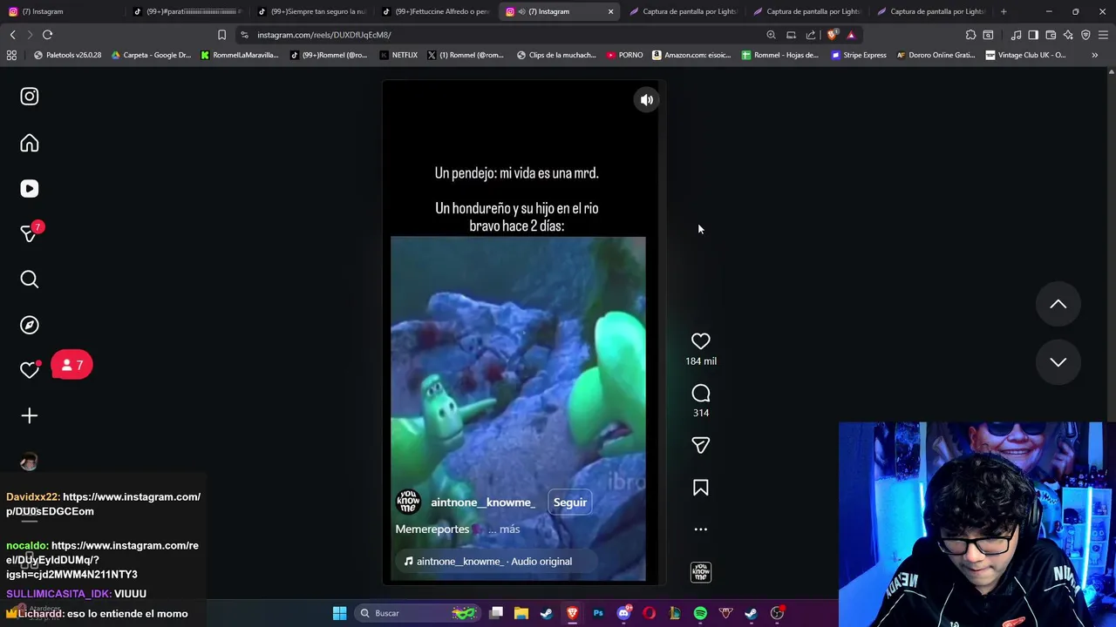
Task: Close the active Instagram tab
Action: (610, 11)
